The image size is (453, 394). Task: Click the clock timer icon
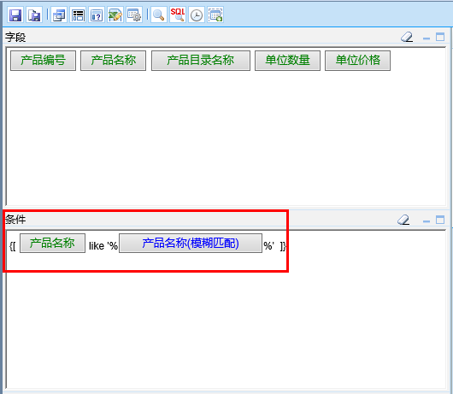tap(197, 15)
